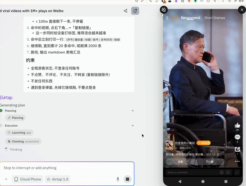Focus the 'Stop to interrupt or add anything' input
This screenshot has height=186, width=246.
click(x=67, y=168)
